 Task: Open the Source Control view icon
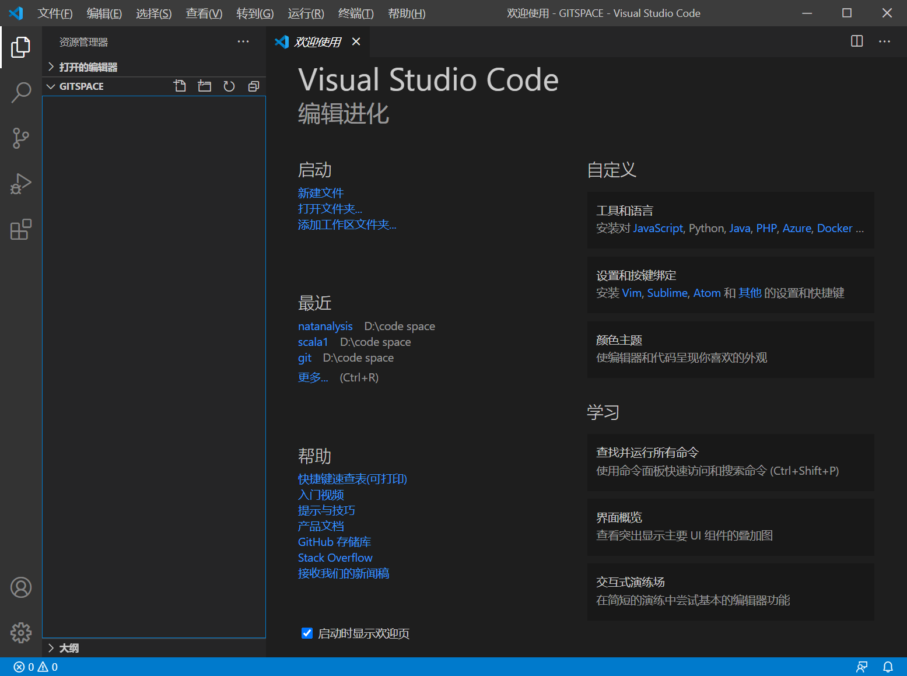pos(20,138)
